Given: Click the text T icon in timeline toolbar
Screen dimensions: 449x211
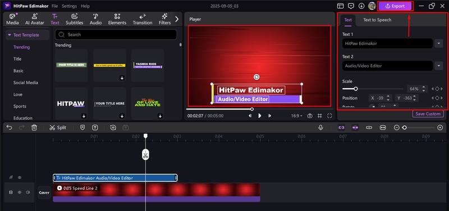Looking at the screenshot, I should click(x=95, y=128).
